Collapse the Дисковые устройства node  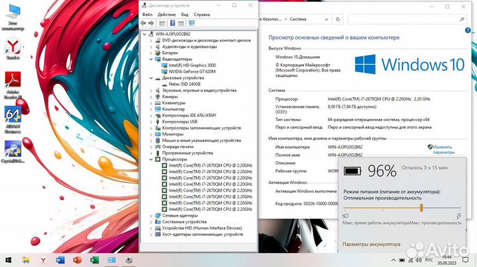click(151, 78)
